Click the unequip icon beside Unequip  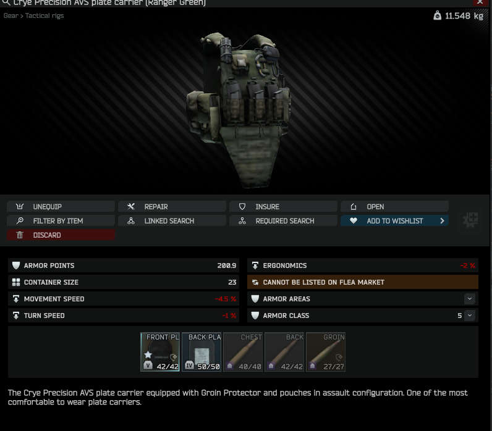coord(20,207)
